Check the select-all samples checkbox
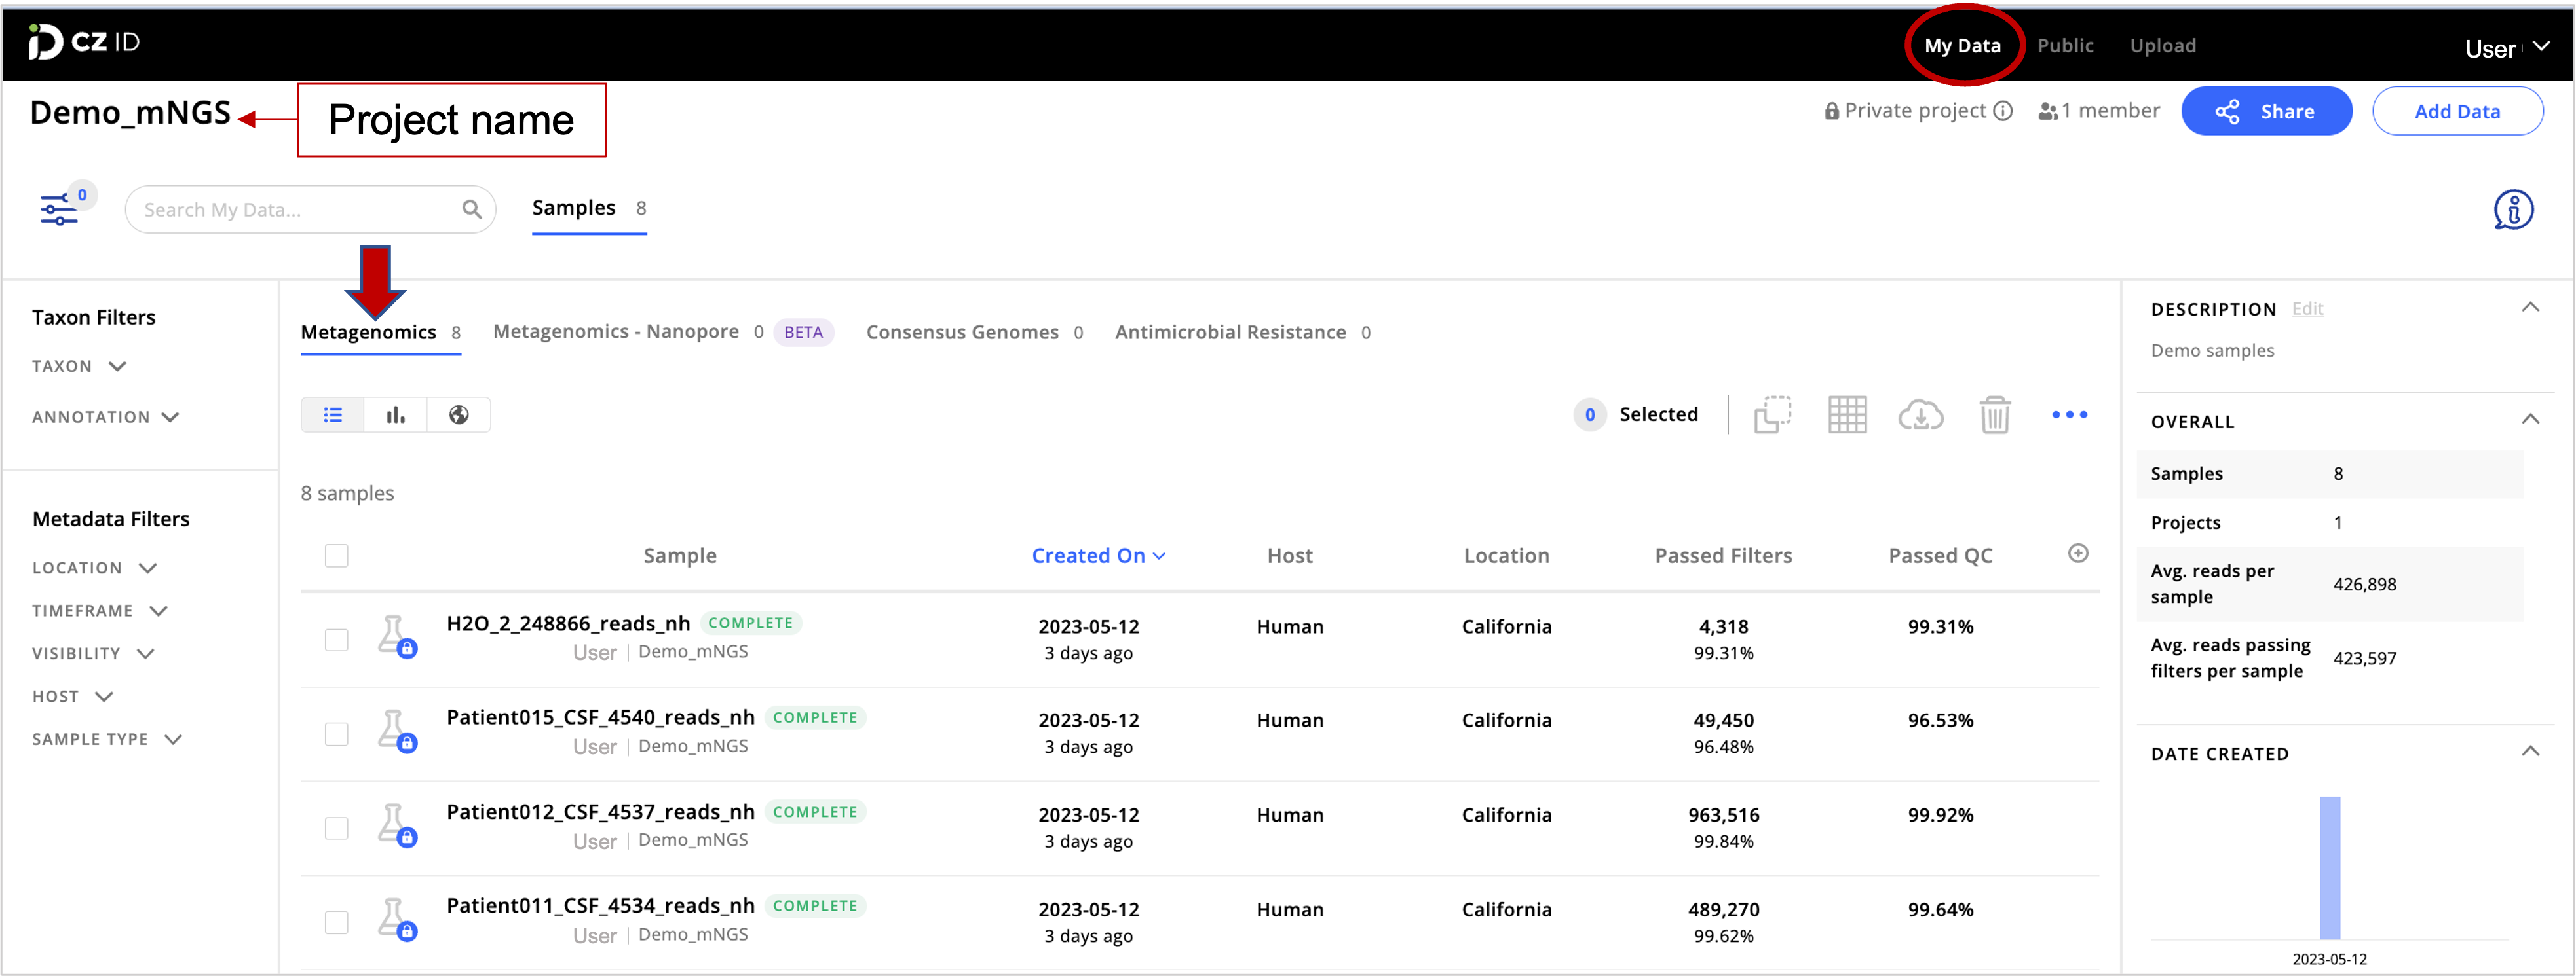Image resolution: width=2576 pixels, height=978 pixels. click(x=337, y=555)
